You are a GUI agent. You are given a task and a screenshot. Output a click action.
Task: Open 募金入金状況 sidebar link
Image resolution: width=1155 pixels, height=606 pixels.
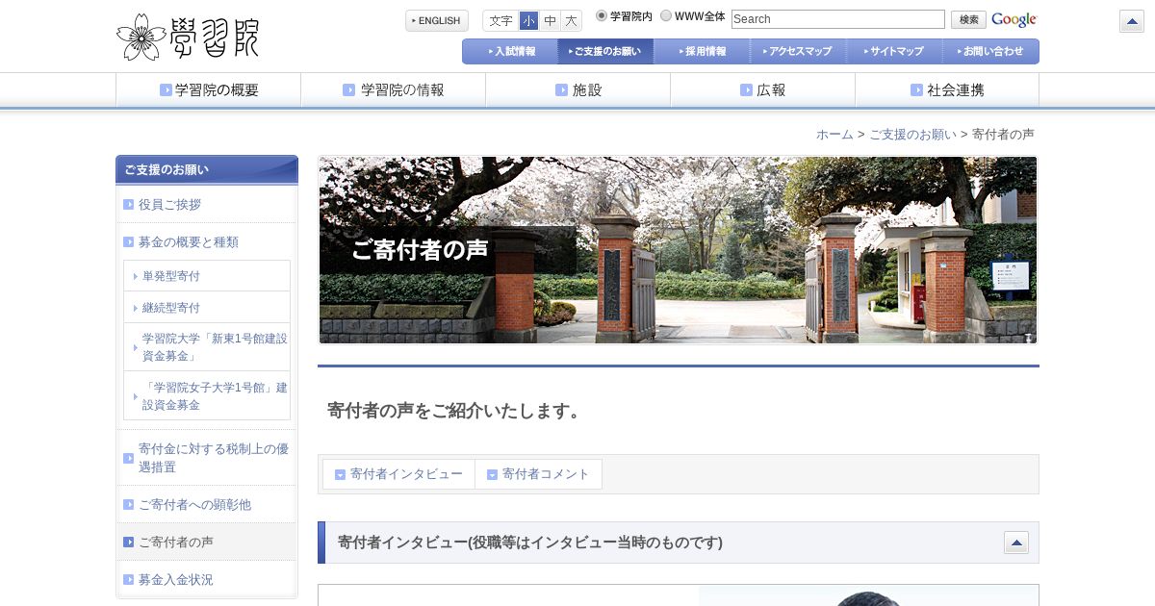tap(176, 580)
